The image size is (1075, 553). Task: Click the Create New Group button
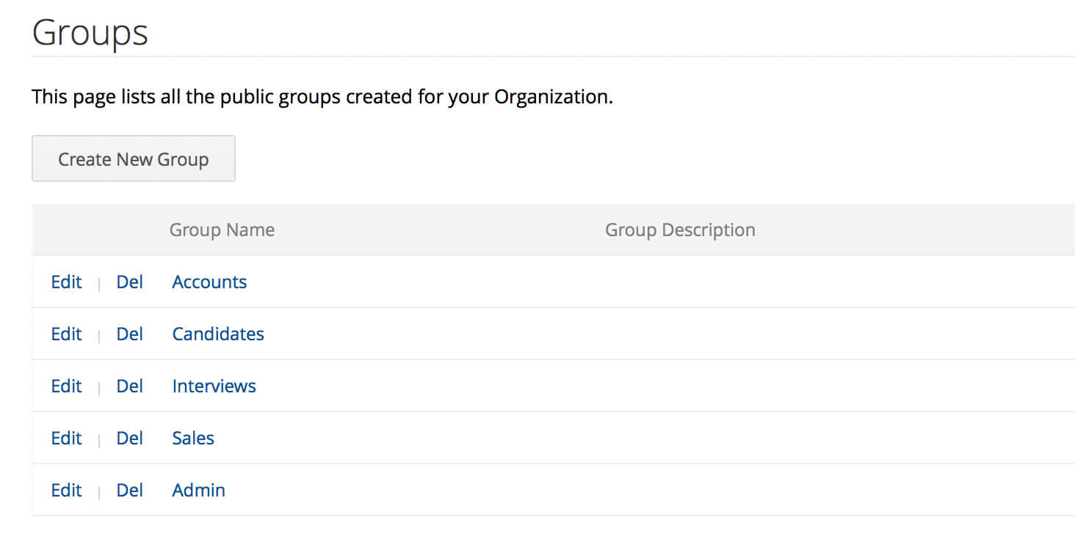(x=133, y=159)
